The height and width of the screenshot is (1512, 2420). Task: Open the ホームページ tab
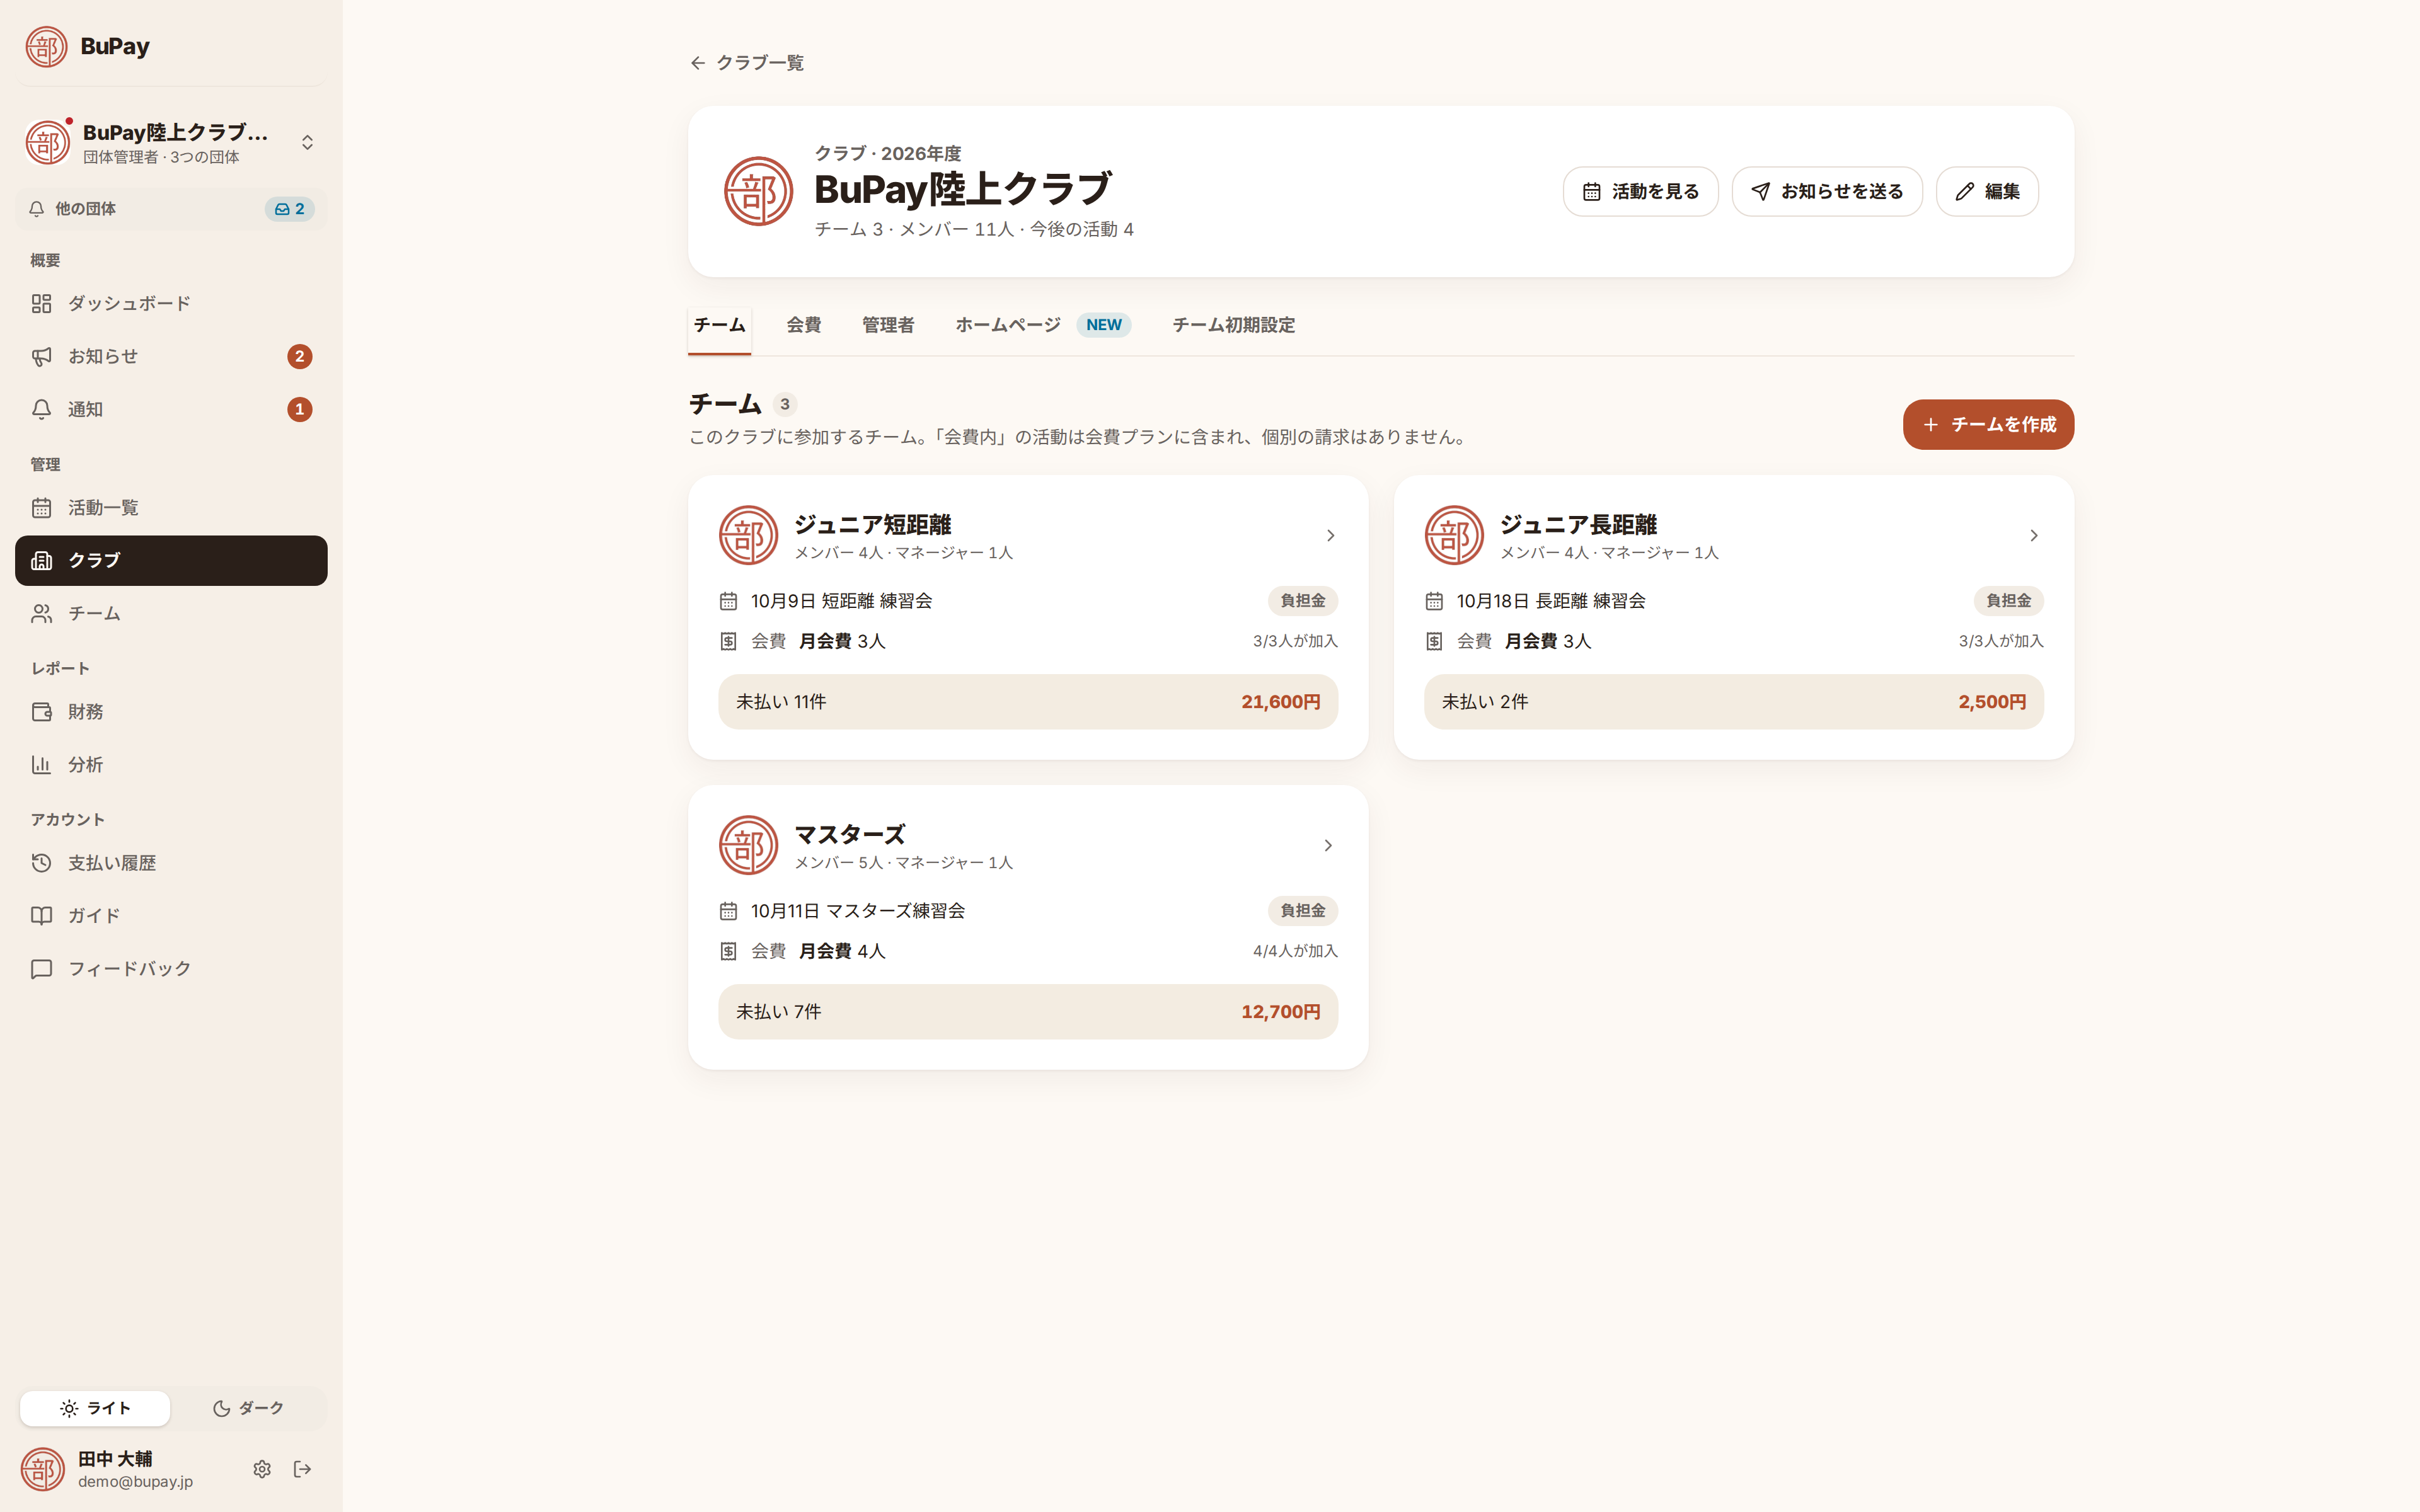[x=1043, y=325]
